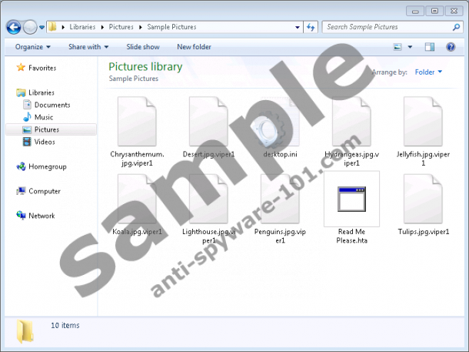The width and height of the screenshot is (469, 352).
Task: Click the Back navigation arrow button
Action: (14, 27)
